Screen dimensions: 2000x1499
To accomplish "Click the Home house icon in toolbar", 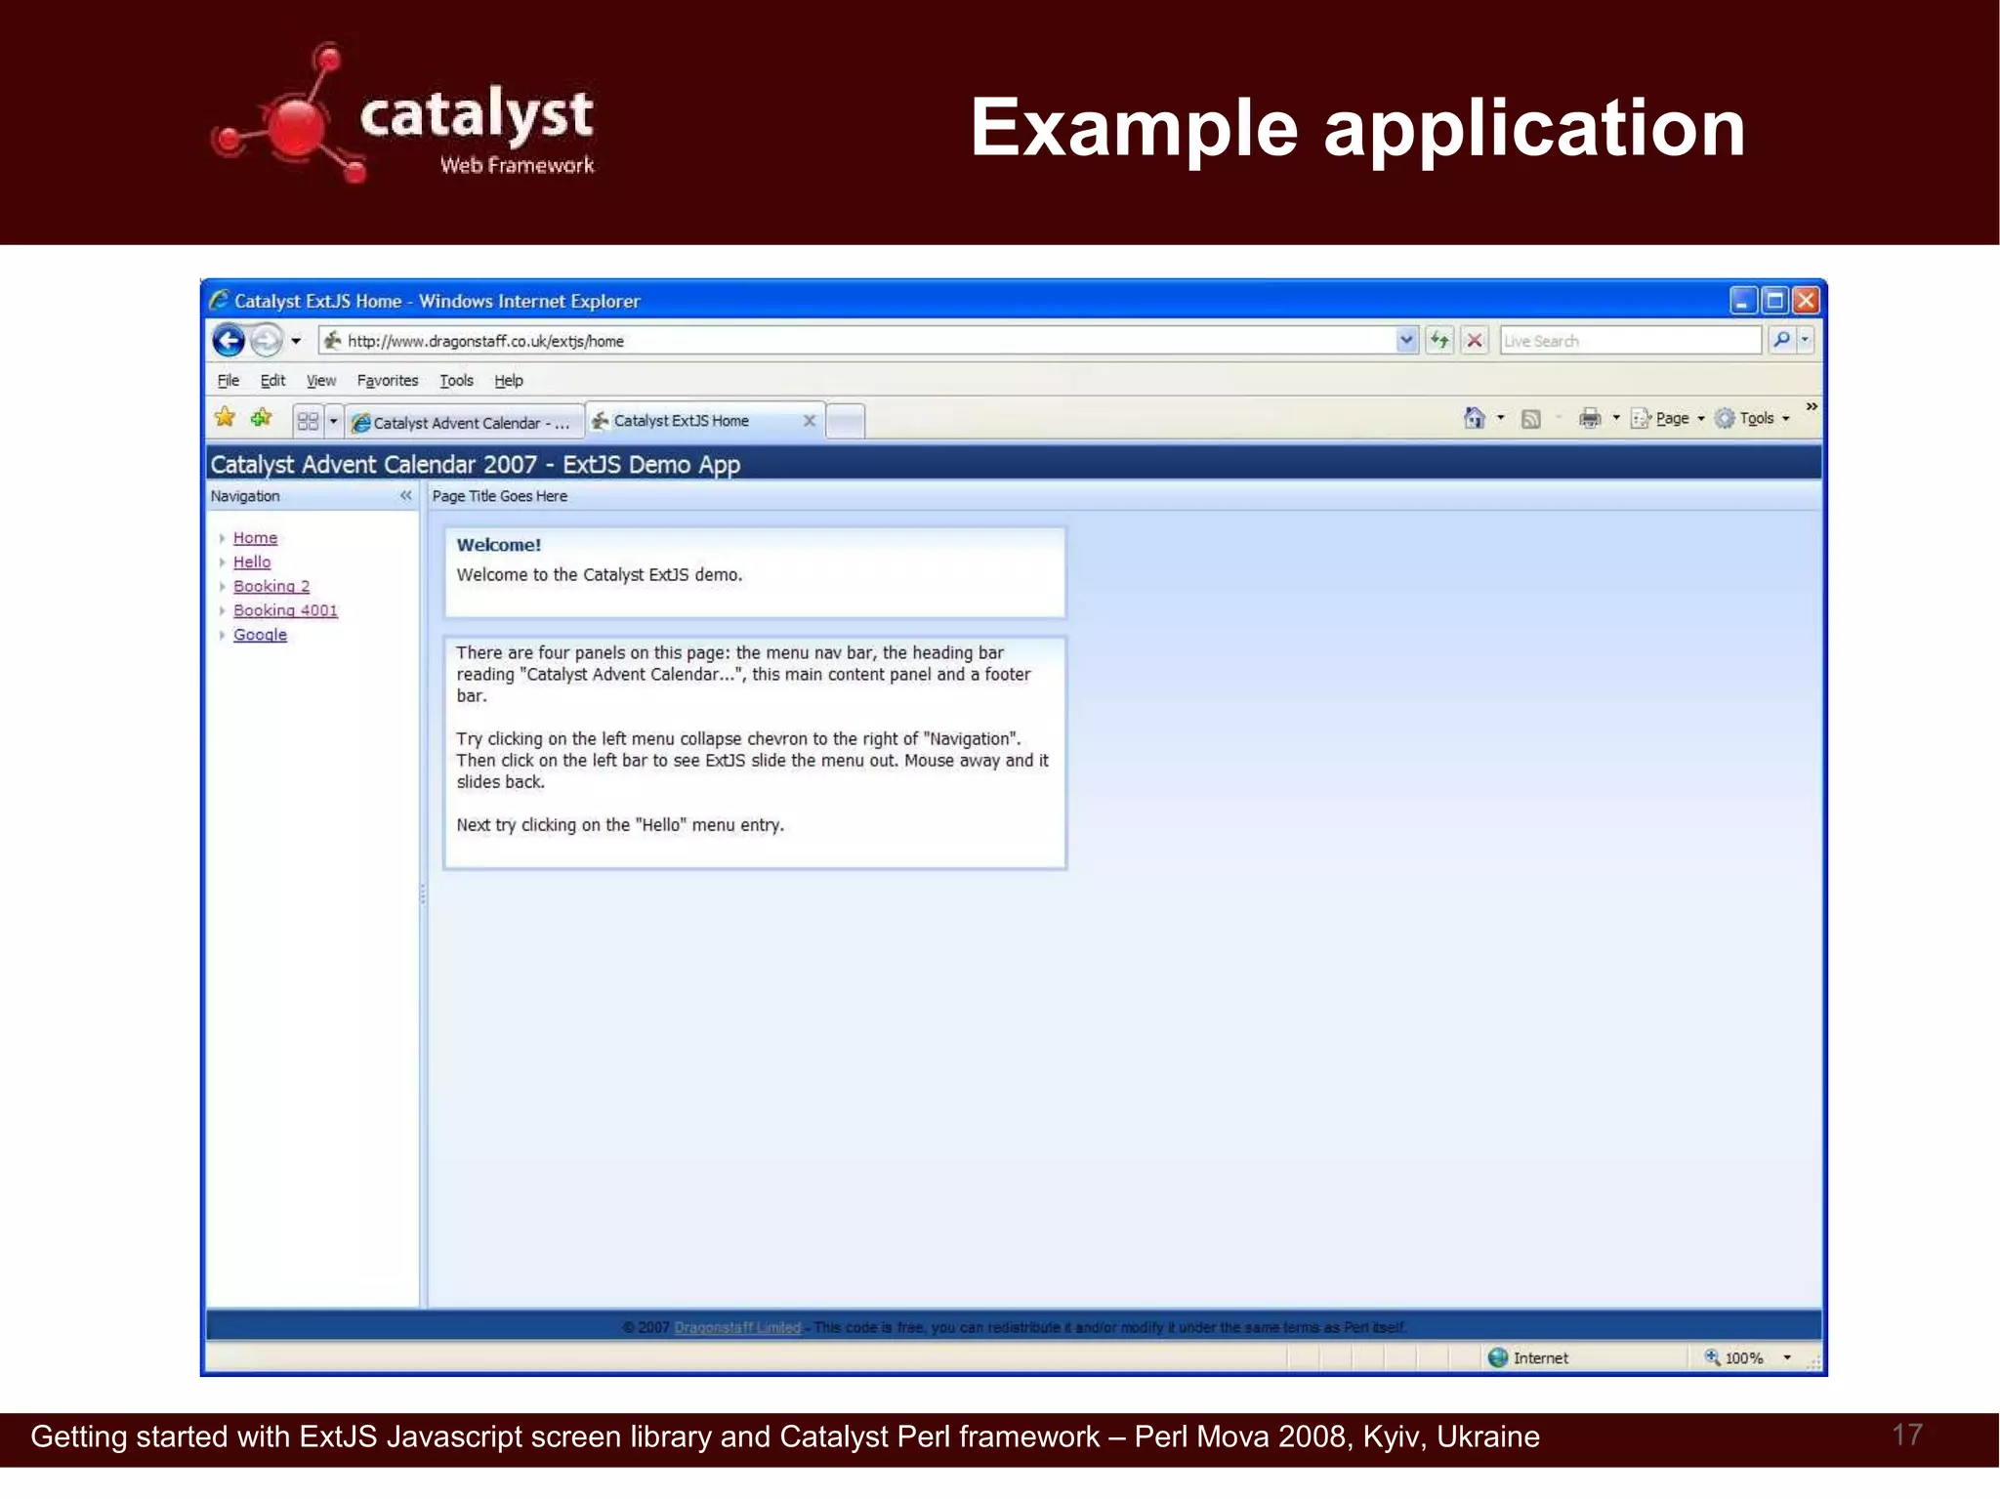I will tap(1474, 418).
